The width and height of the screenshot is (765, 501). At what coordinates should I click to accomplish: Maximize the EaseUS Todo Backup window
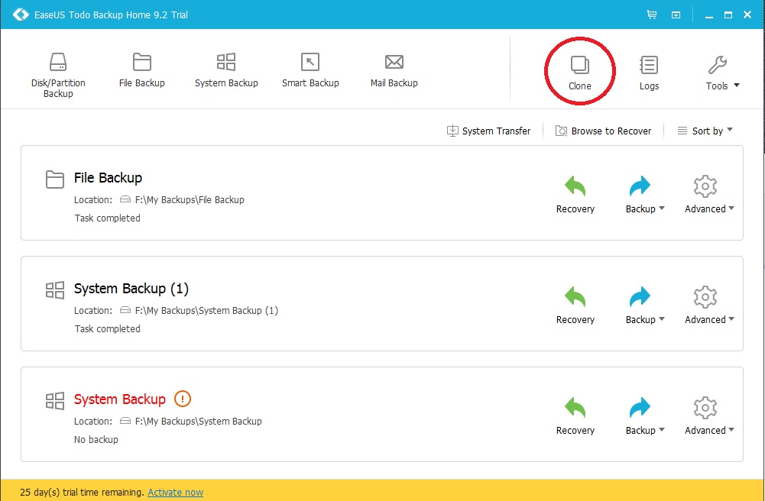click(x=728, y=15)
